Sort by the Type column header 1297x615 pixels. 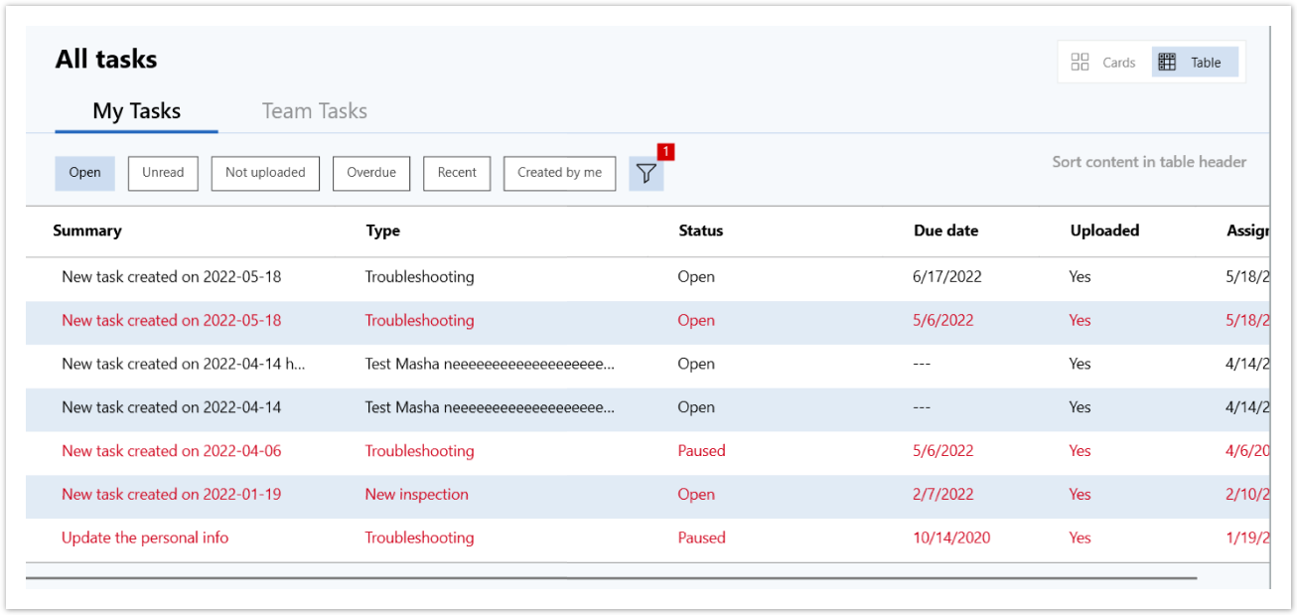[x=382, y=231]
